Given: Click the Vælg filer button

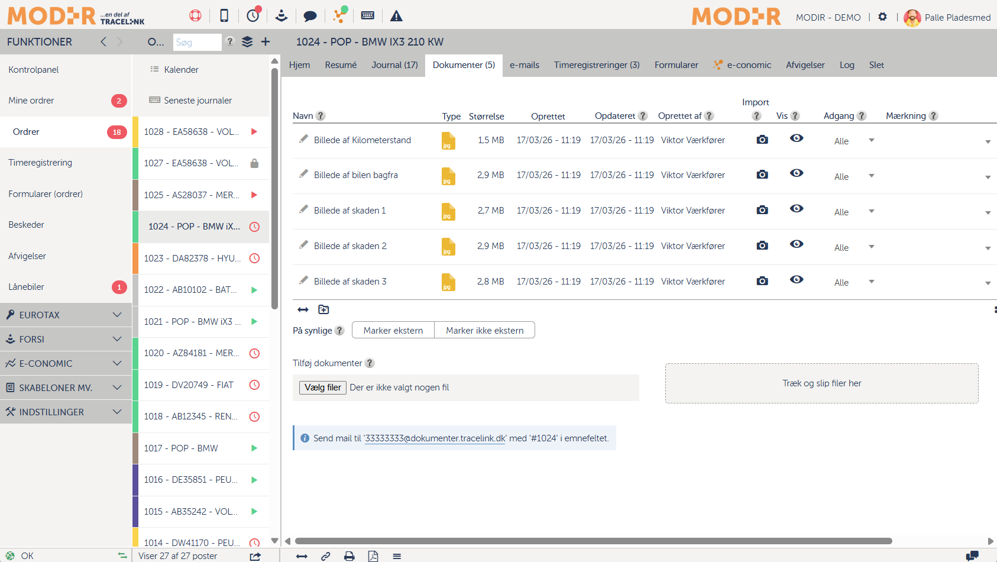Looking at the screenshot, I should coord(322,387).
